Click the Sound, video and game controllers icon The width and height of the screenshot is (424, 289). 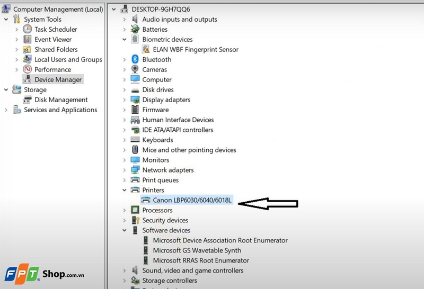coord(135,270)
